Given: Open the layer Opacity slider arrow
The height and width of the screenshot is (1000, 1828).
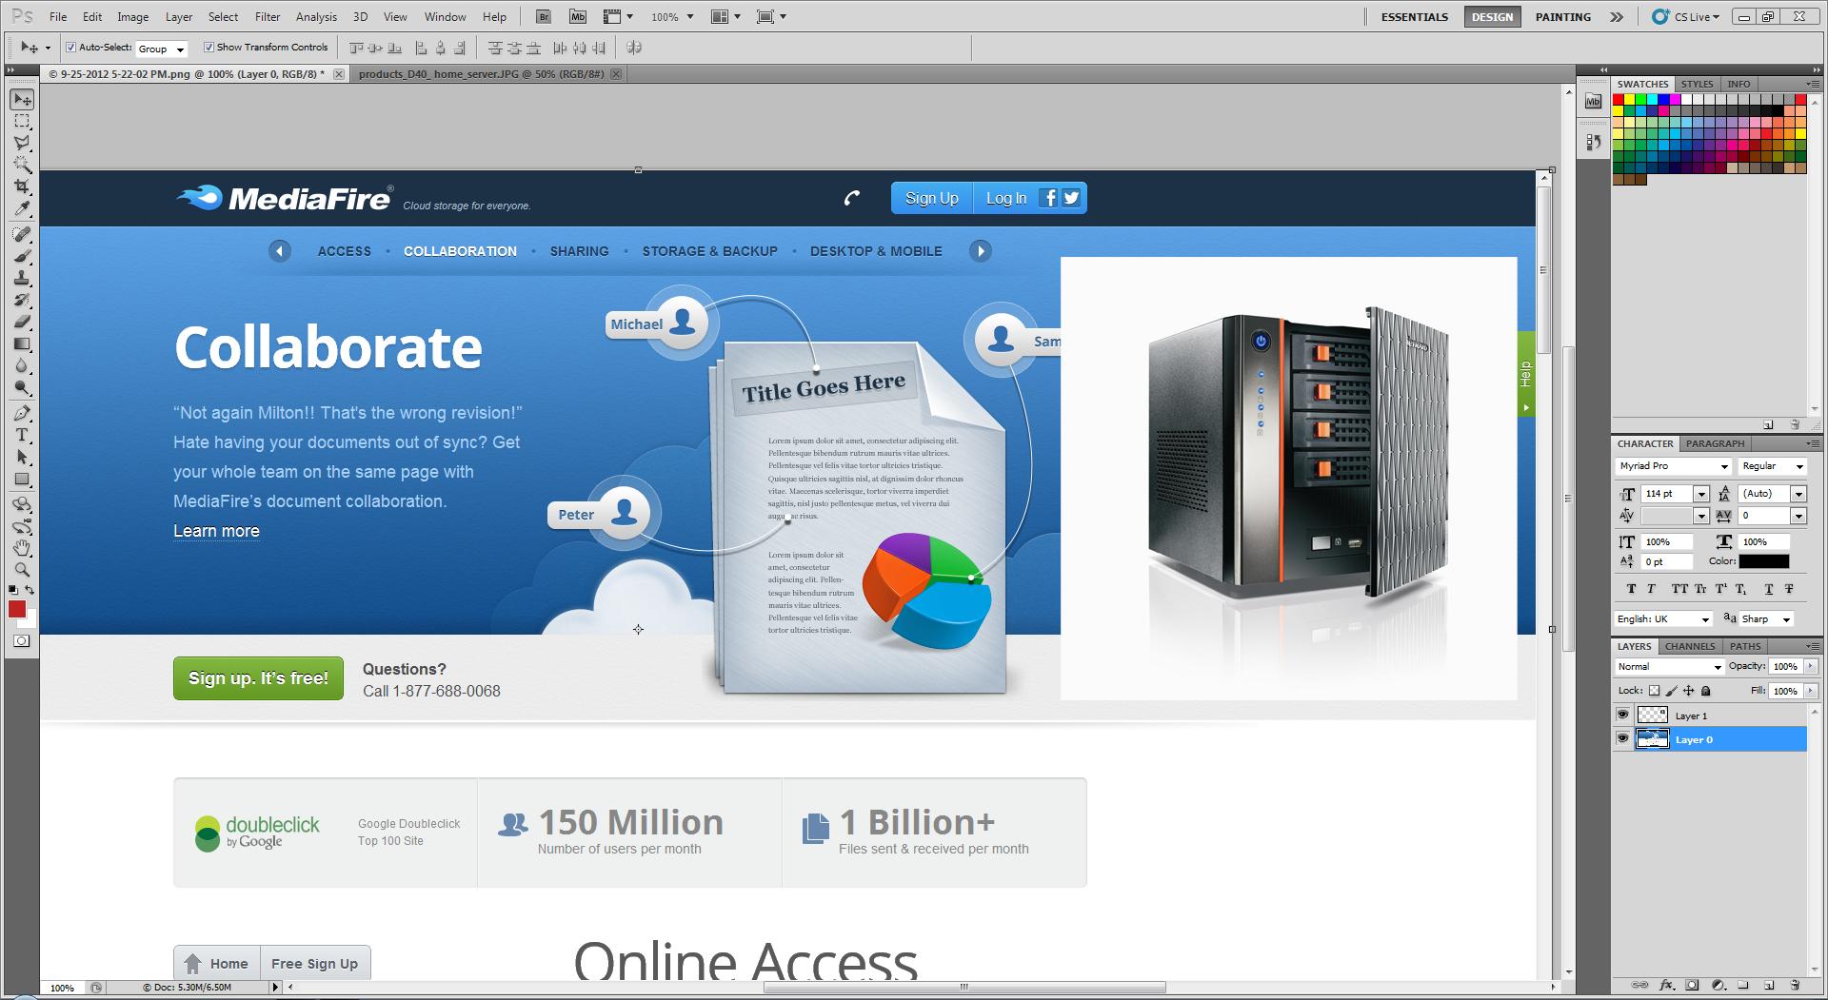Looking at the screenshot, I should pyautogui.click(x=1810, y=667).
